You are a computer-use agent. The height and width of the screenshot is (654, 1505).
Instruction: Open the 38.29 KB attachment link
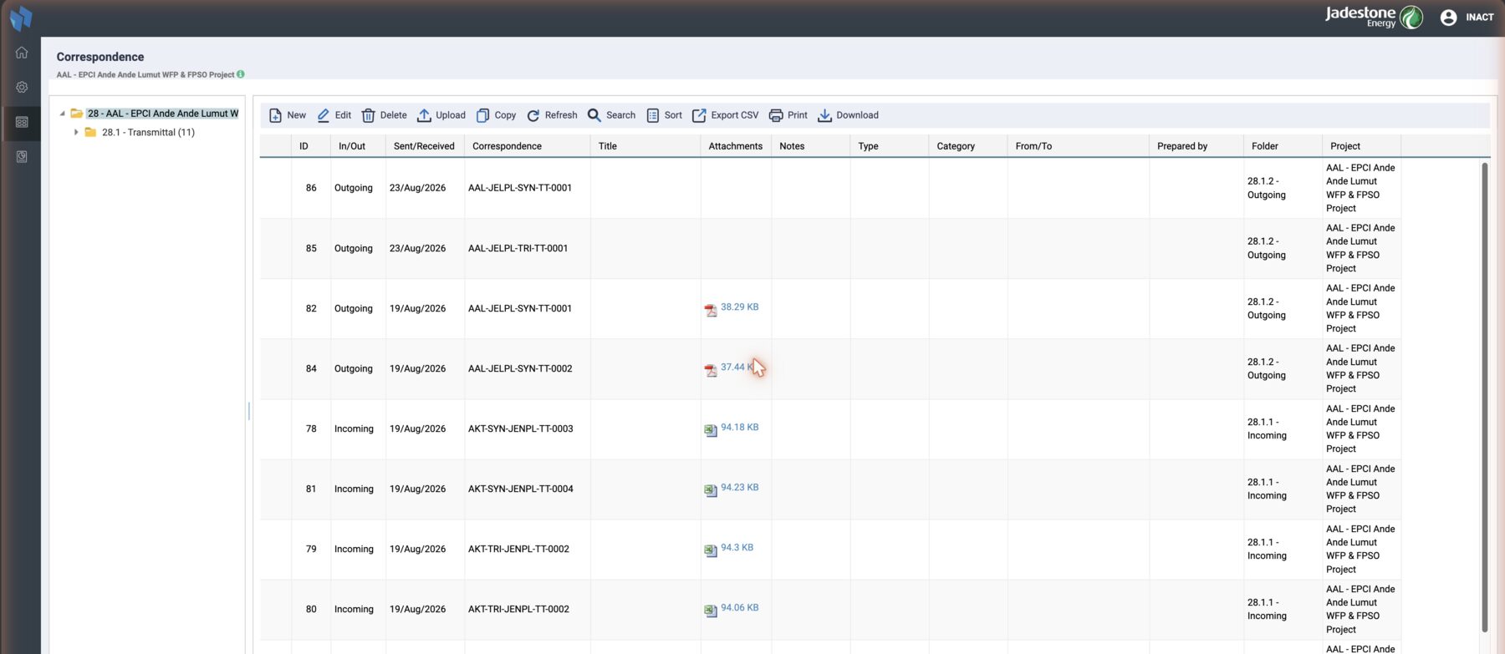point(740,307)
